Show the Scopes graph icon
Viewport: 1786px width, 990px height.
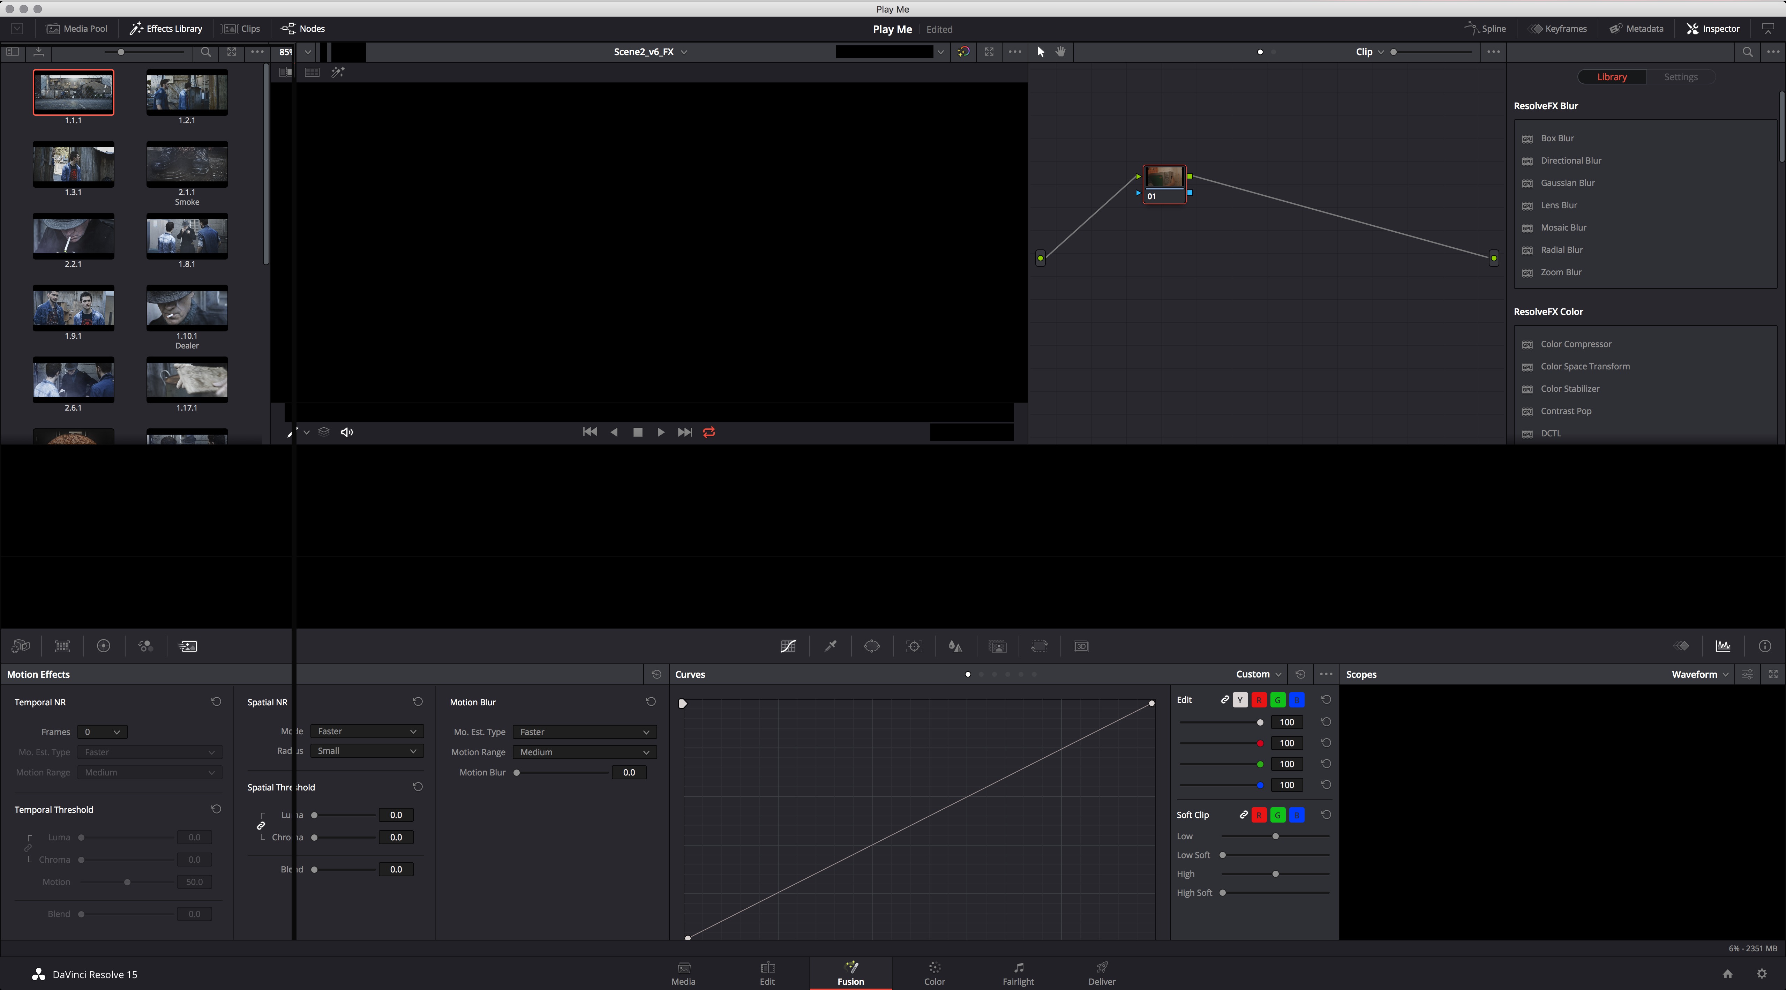(1723, 646)
